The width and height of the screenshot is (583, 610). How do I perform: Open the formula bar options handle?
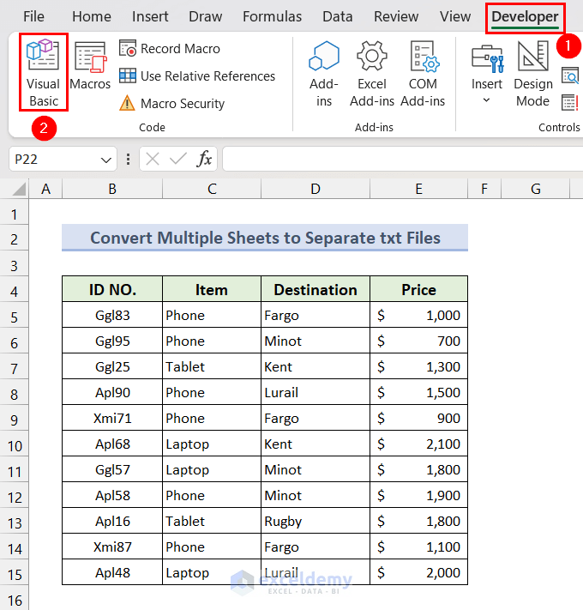click(129, 159)
